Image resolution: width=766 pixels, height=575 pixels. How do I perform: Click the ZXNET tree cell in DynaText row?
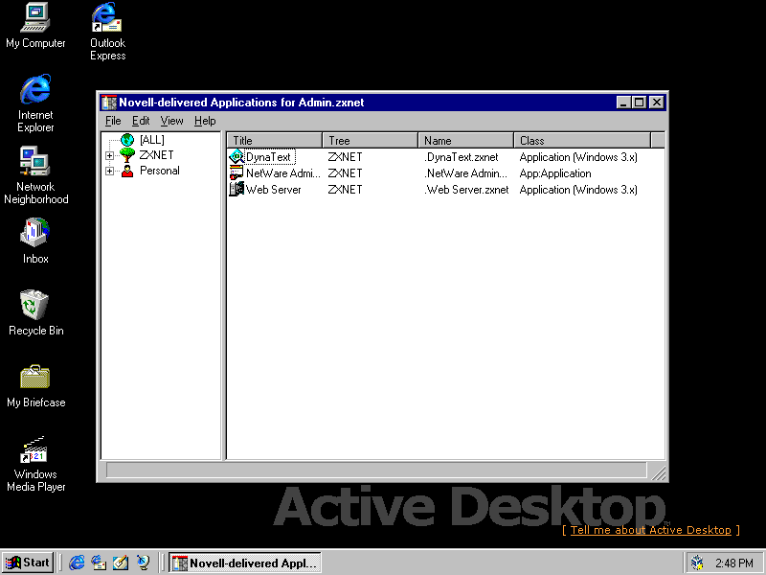click(x=345, y=157)
